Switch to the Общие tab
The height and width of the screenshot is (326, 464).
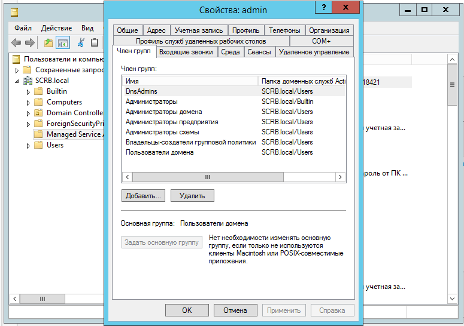pyautogui.click(x=128, y=30)
